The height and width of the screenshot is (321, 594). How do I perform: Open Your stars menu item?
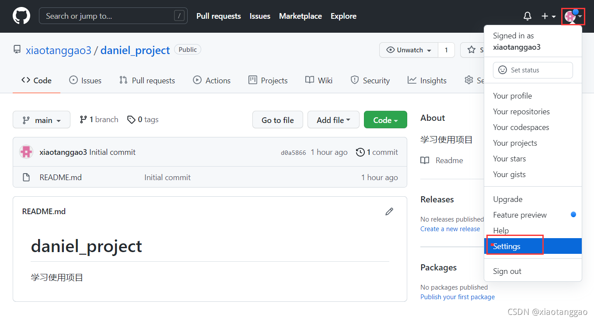tap(533, 159)
